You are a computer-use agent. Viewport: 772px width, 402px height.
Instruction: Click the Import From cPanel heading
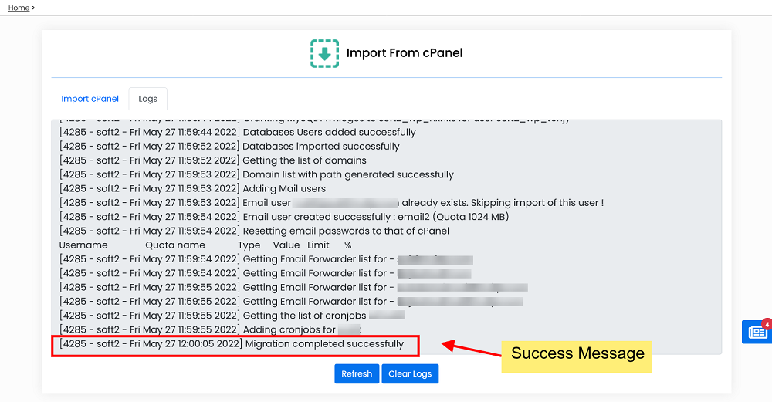click(x=405, y=53)
